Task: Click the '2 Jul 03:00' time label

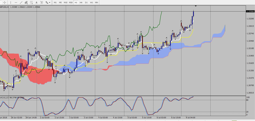Action: [45, 118]
